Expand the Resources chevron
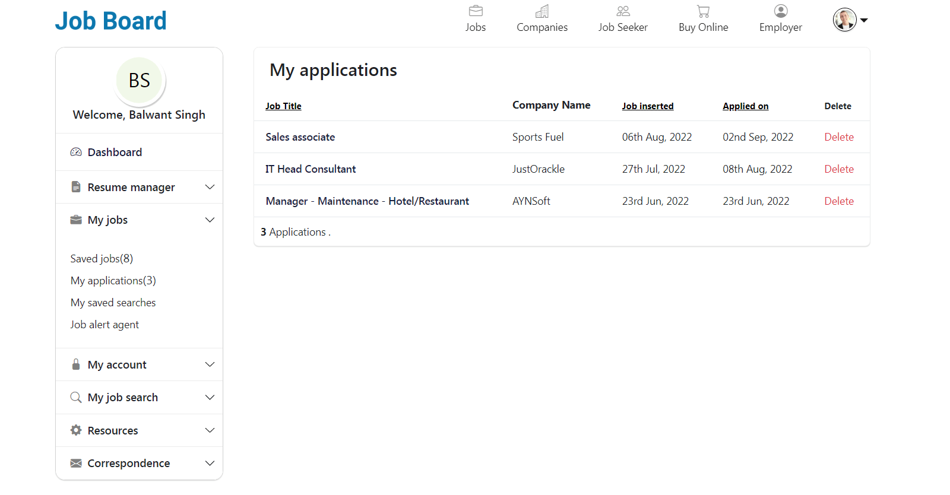Image resolution: width=950 pixels, height=495 pixels. tap(210, 430)
